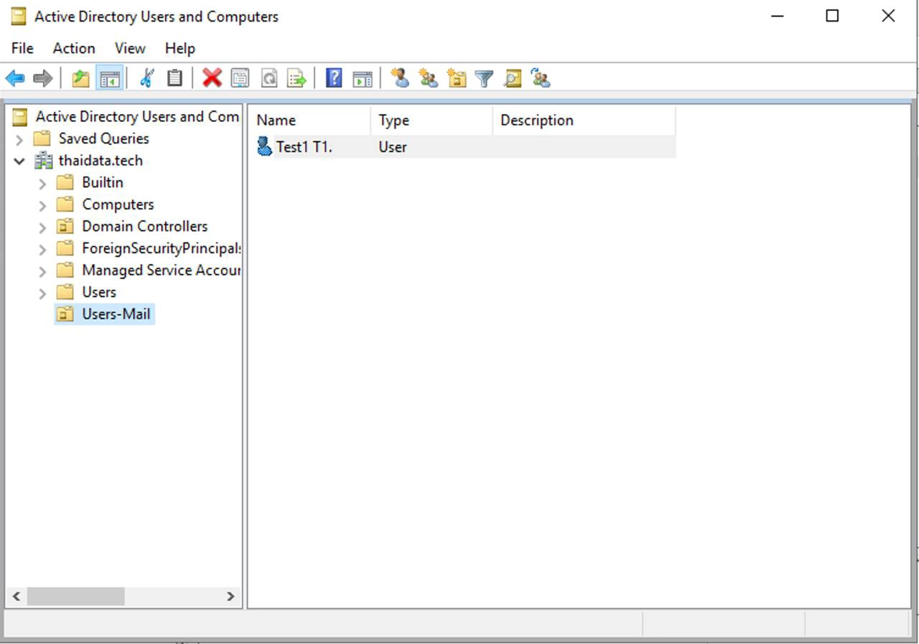Sort by Description column header
The image size is (919, 644).
[584, 120]
